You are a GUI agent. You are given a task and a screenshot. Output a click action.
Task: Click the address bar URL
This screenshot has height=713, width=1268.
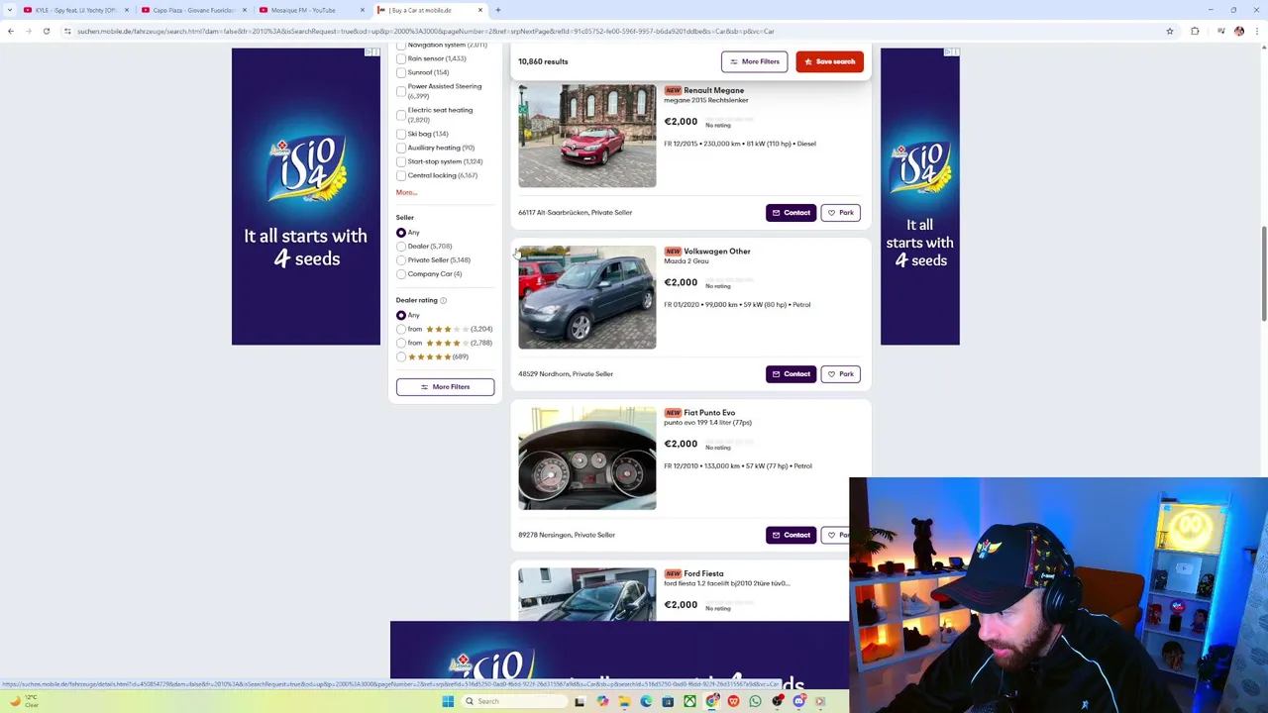pyautogui.click(x=426, y=31)
